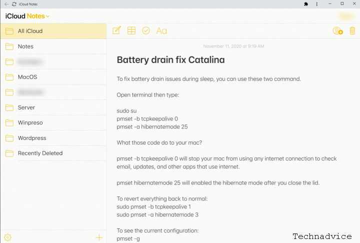The height and width of the screenshot is (243, 360).
Task: Add a new folder with plus icon
Action: 99,237
